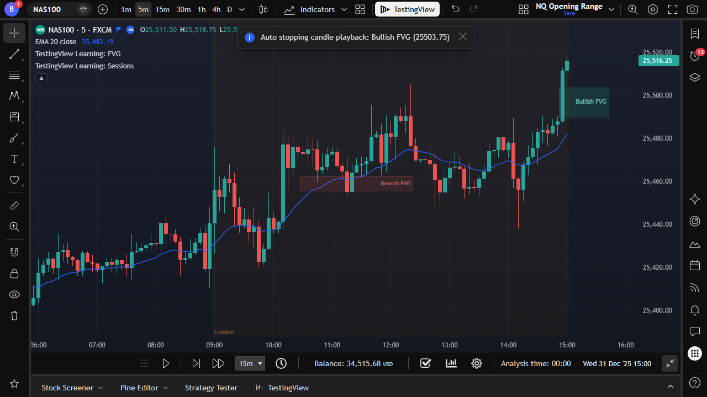Select the ruler measure tool

point(14,206)
